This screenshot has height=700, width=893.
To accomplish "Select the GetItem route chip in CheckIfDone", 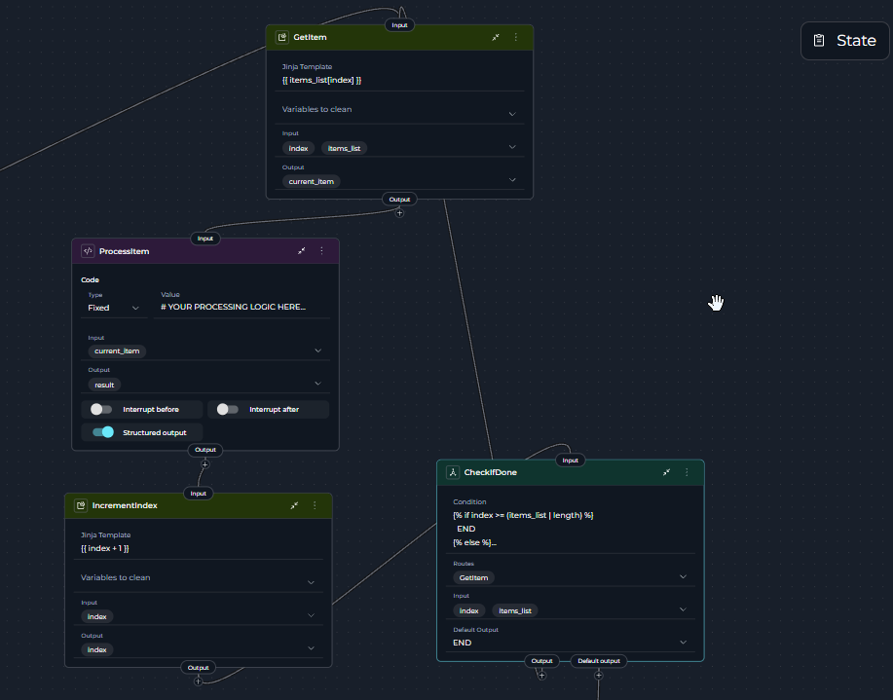I will (474, 577).
